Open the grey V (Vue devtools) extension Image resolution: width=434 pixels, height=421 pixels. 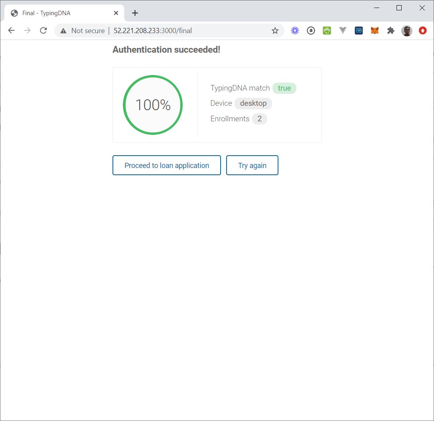(x=343, y=30)
